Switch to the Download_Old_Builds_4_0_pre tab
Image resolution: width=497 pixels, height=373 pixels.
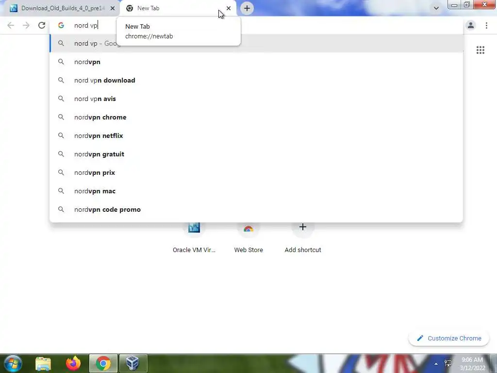click(x=60, y=8)
